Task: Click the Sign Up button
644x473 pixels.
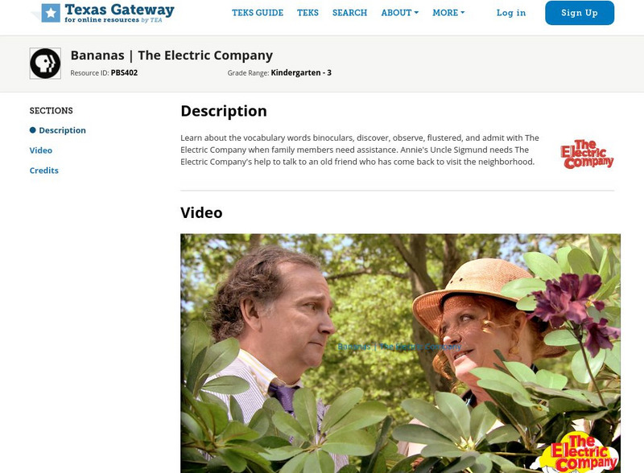Action: (580, 13)
